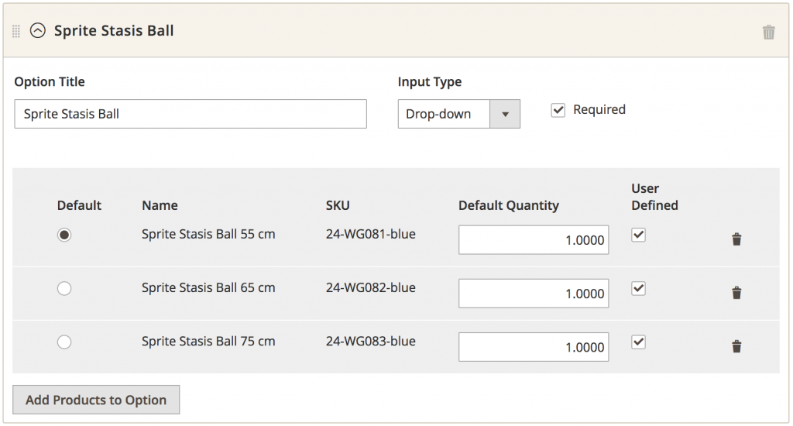Viewport: 793px width, 426px height.
Task: Click the SKU column header
Action: [338, 205]
